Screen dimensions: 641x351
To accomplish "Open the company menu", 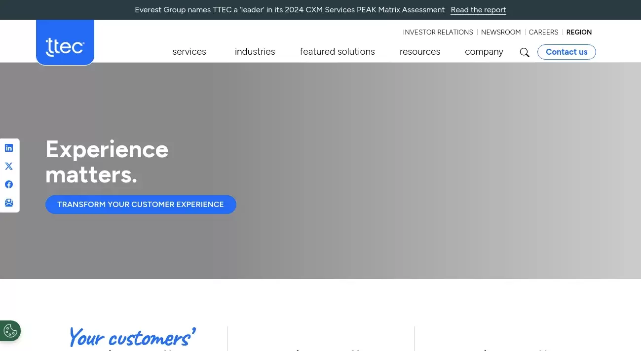I will tap(484, 52).
